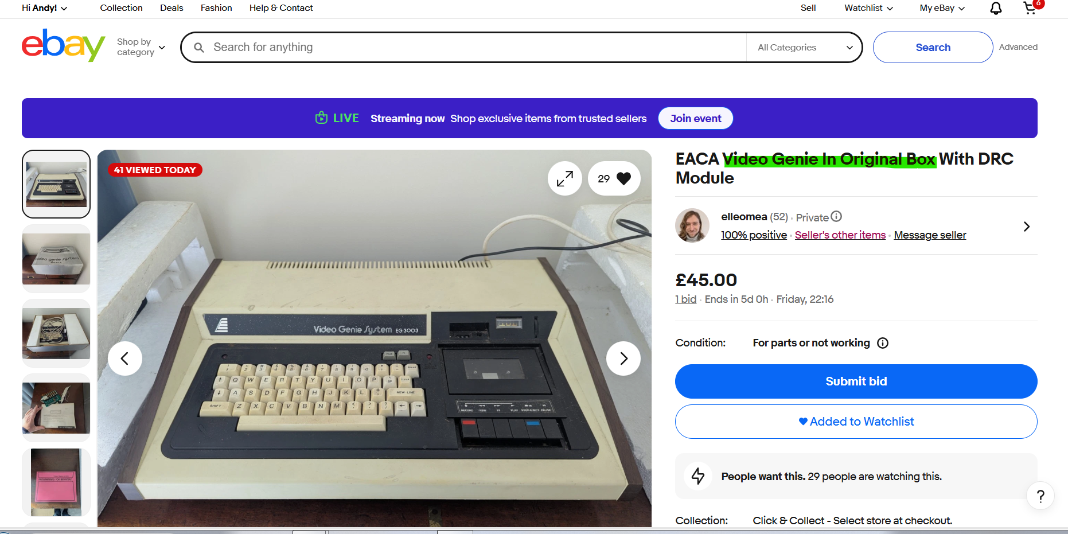
Task: Show info about Private seller
Action: point(836,216)
